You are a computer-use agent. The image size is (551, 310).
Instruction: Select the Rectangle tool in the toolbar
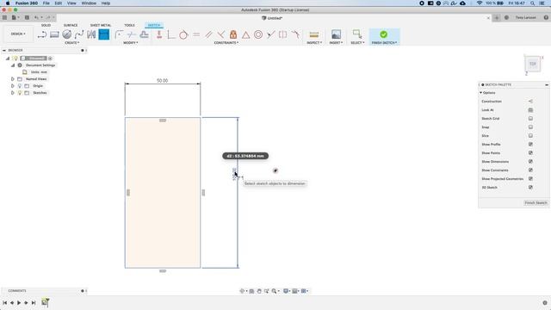(54, 34)
